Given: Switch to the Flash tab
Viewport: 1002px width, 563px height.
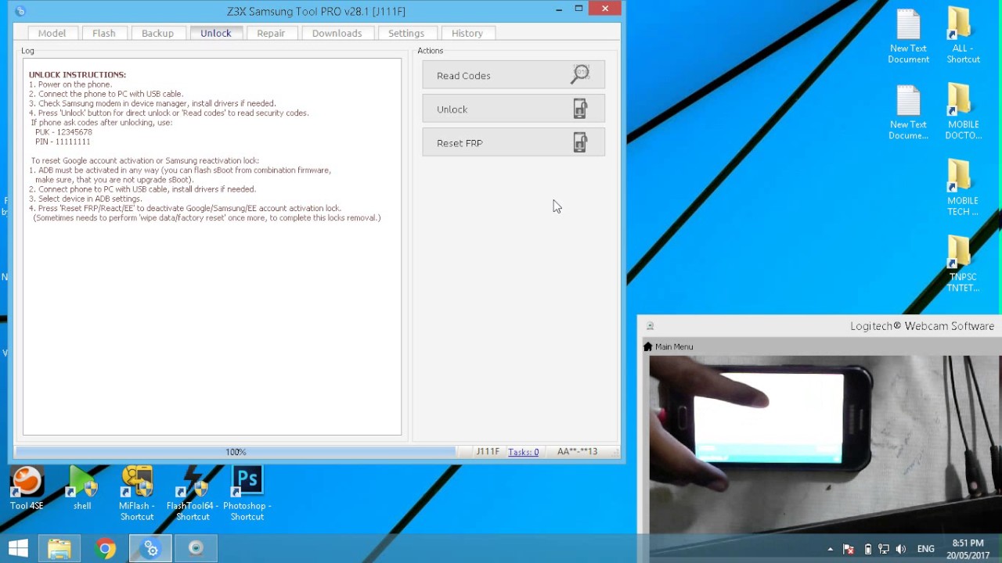Looking at the screenshot, I should pyautogui.click(x=103, y=33).
